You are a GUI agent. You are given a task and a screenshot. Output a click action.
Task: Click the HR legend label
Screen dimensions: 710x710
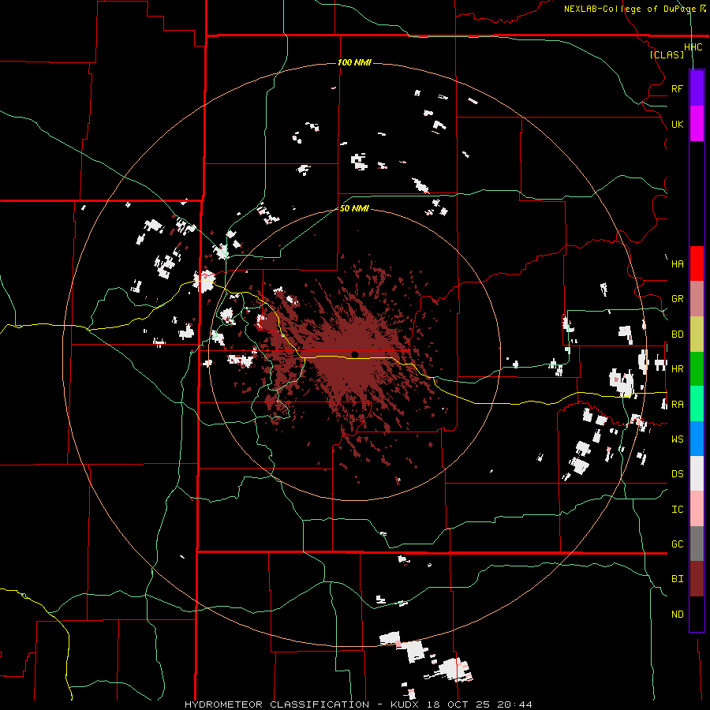677,369
